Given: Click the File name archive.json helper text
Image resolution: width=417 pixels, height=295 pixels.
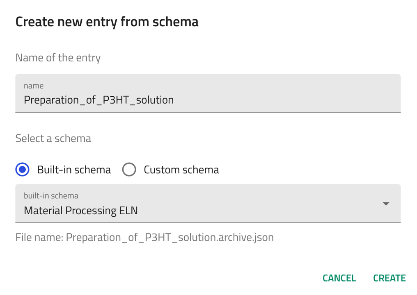Looking at the screenshot, I should point(144,237).
